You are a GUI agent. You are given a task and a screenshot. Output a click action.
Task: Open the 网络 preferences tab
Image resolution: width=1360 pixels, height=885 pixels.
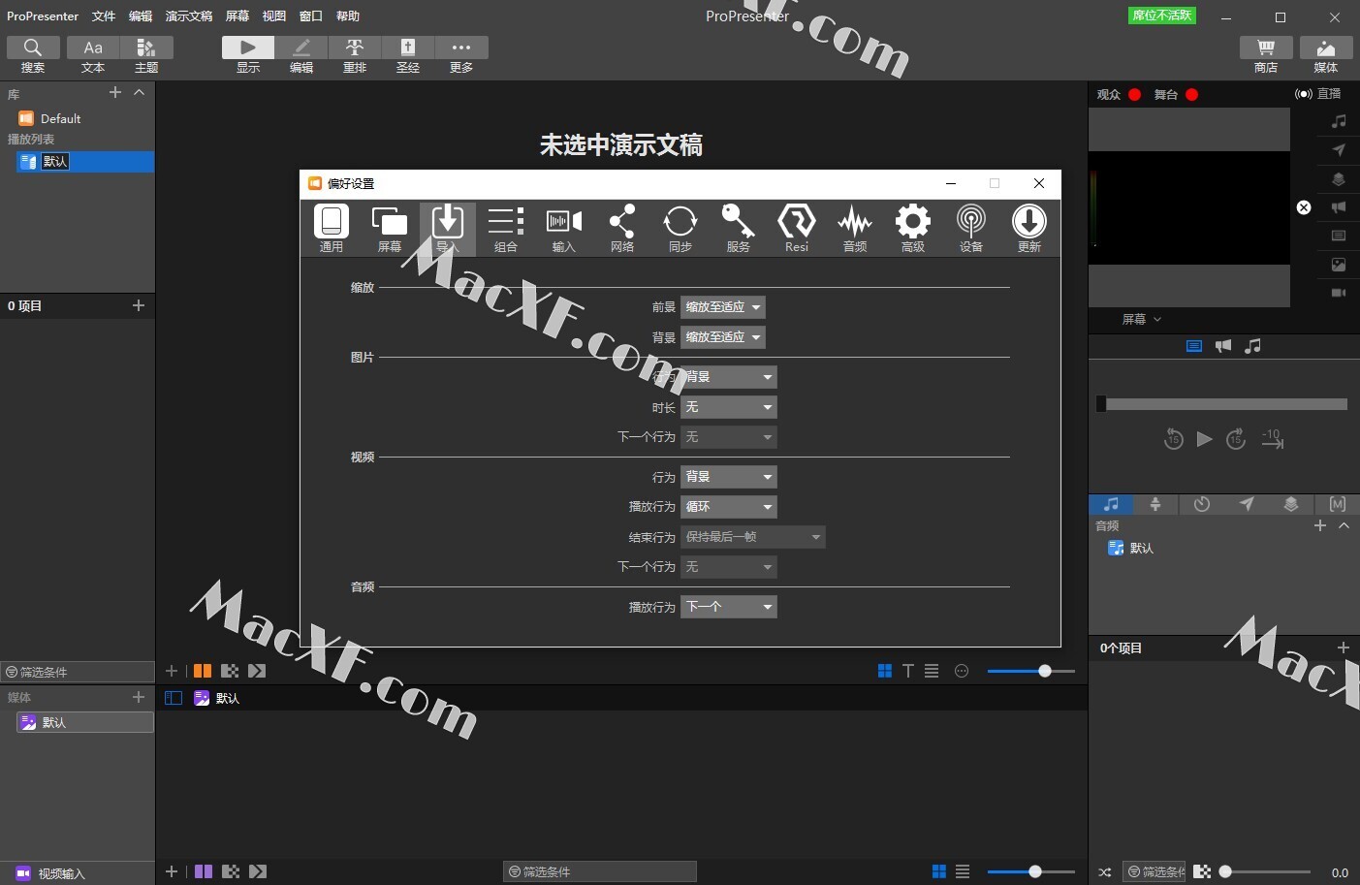(622, 229)
